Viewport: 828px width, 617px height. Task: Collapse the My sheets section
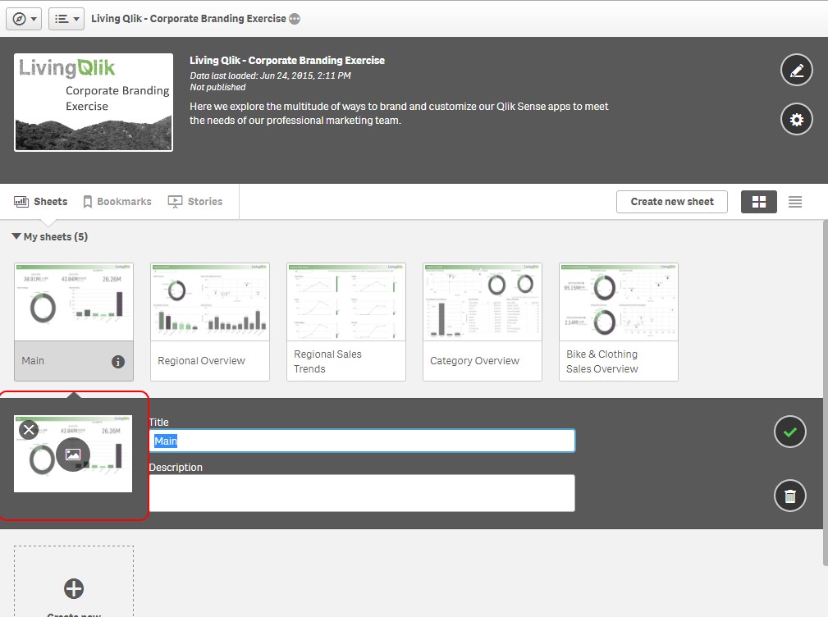[x=16, y=236]
